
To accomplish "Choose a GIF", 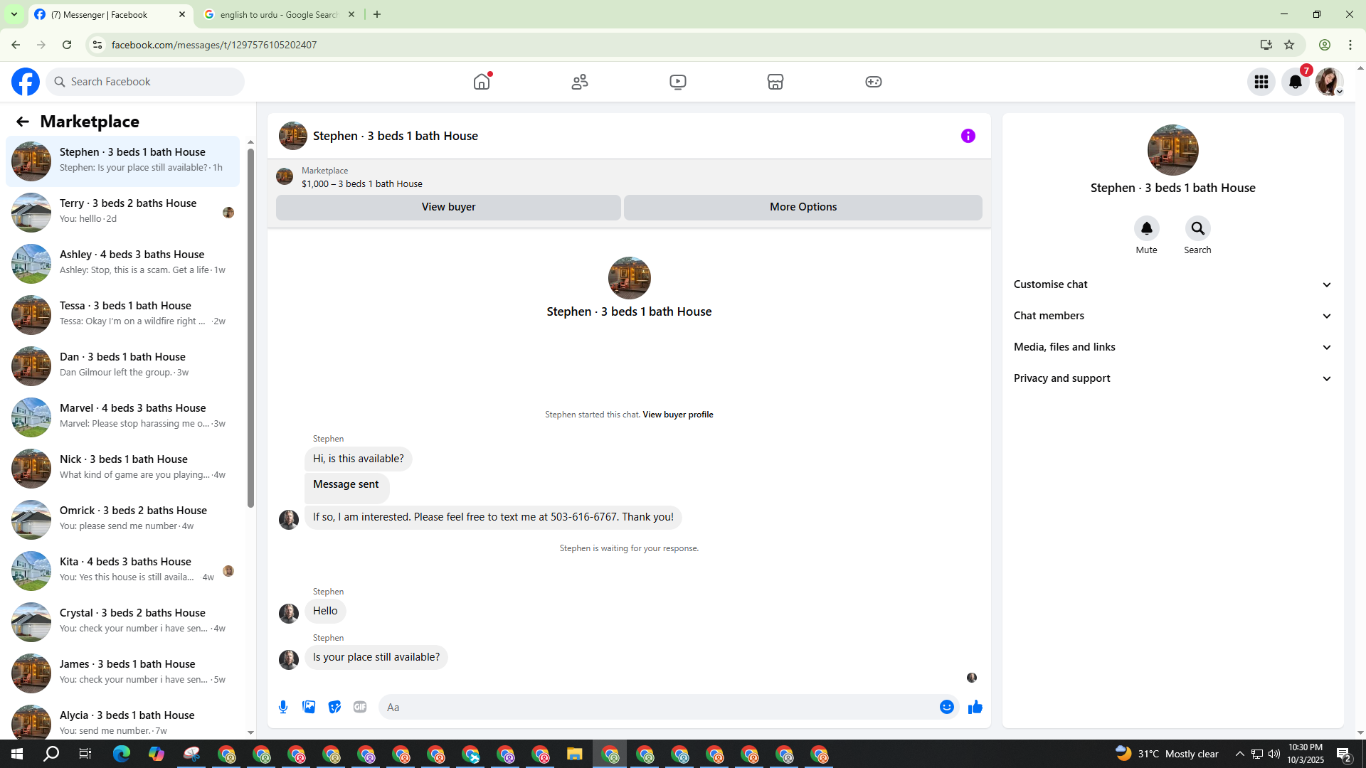I will point(360,707).
